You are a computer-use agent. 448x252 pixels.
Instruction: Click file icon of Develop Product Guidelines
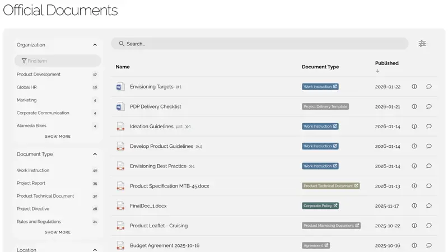[x=120, y=146]
